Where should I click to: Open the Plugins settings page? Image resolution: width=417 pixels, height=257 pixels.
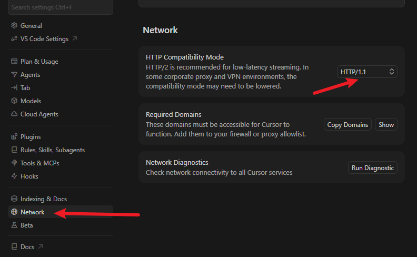(x=61, y=137)
